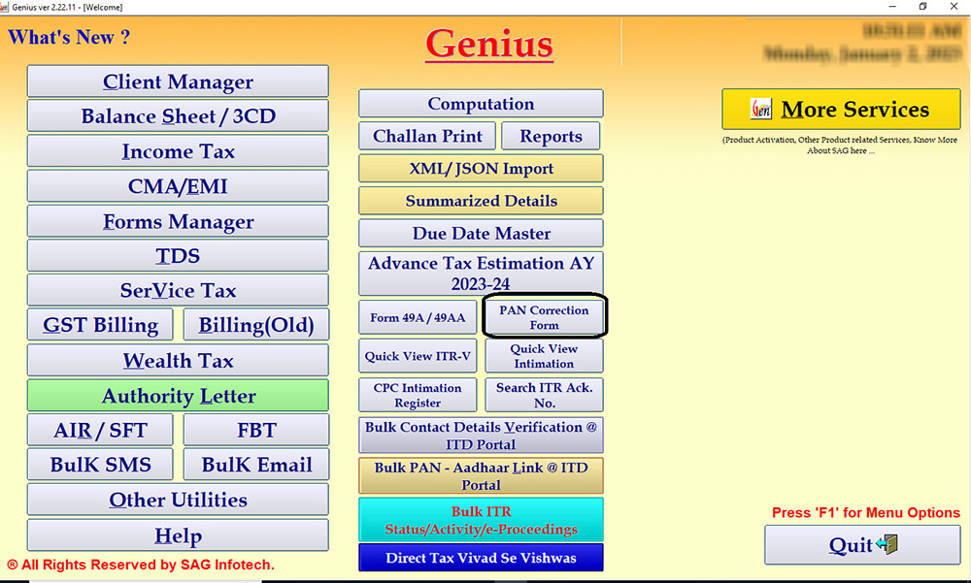Open GST Billing
971x583 pixels.
(x=100, y=324)
